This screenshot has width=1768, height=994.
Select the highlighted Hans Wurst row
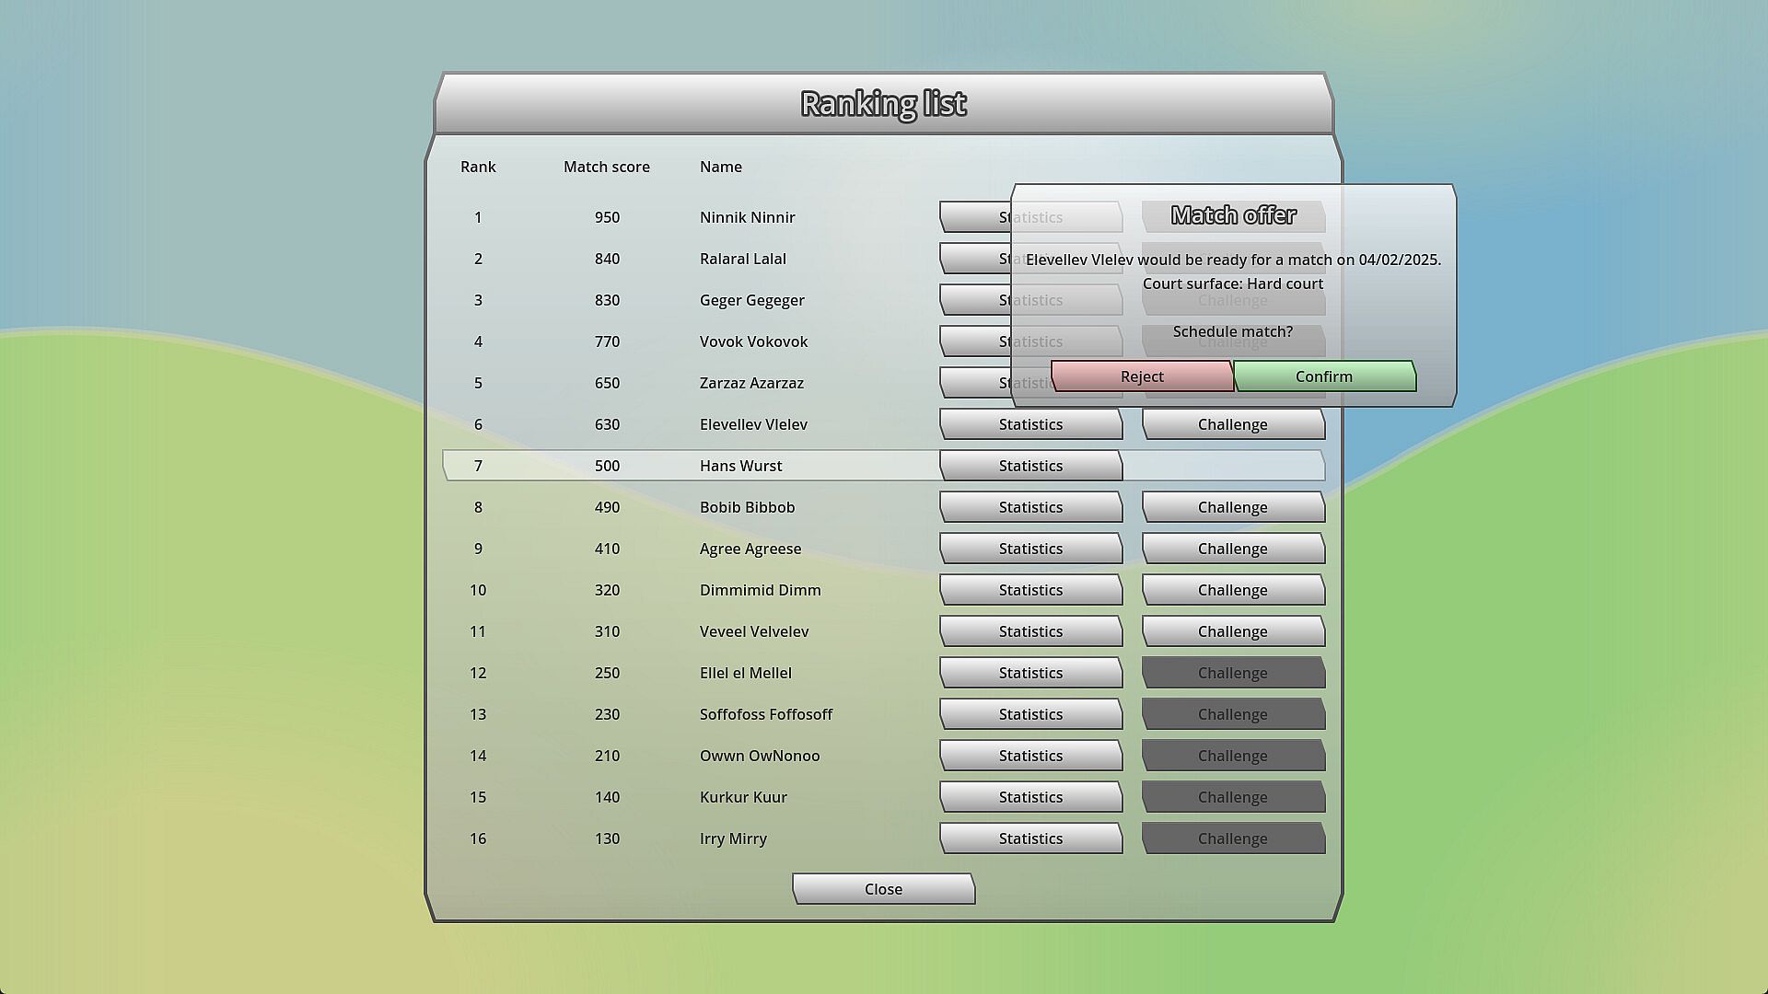tap(740, 466)
